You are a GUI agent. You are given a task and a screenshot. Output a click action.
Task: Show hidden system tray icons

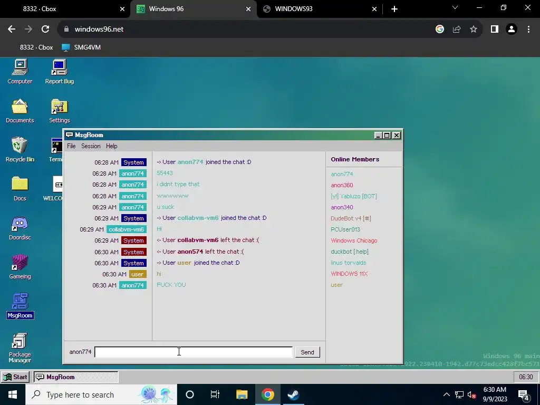[x=446, y=394]
